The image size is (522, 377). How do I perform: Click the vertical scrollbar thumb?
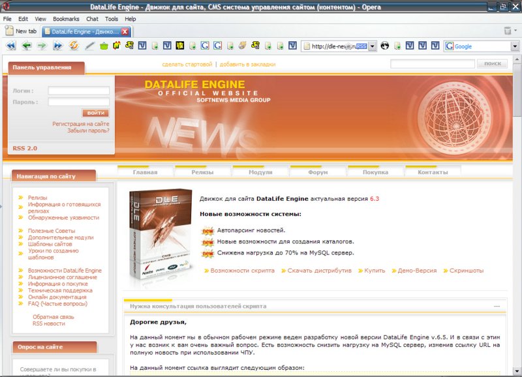(517, 90)
